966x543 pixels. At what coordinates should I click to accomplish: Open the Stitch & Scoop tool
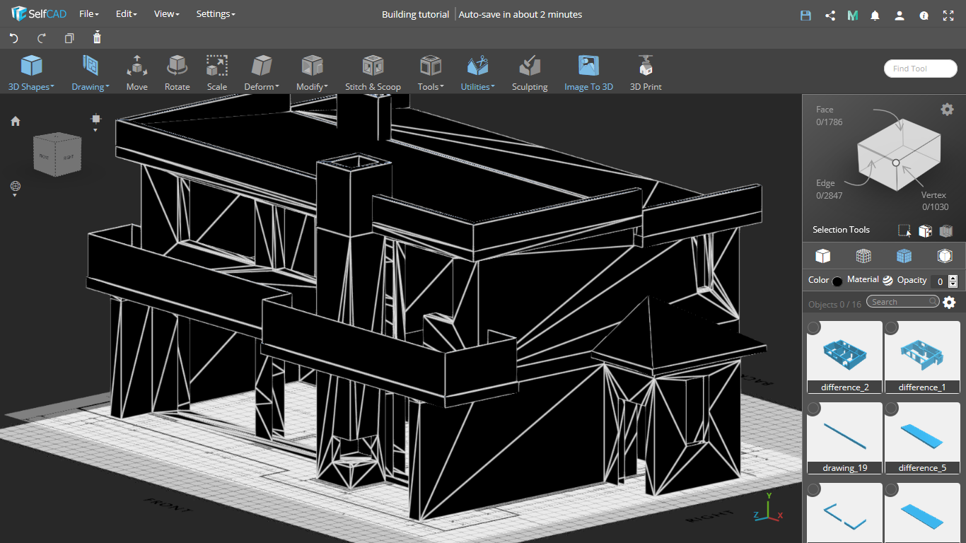(373, 73)
